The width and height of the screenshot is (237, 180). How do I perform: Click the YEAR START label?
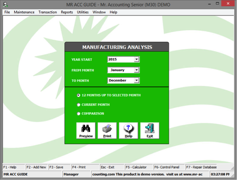pyautogui.click(x=82, y=60)
